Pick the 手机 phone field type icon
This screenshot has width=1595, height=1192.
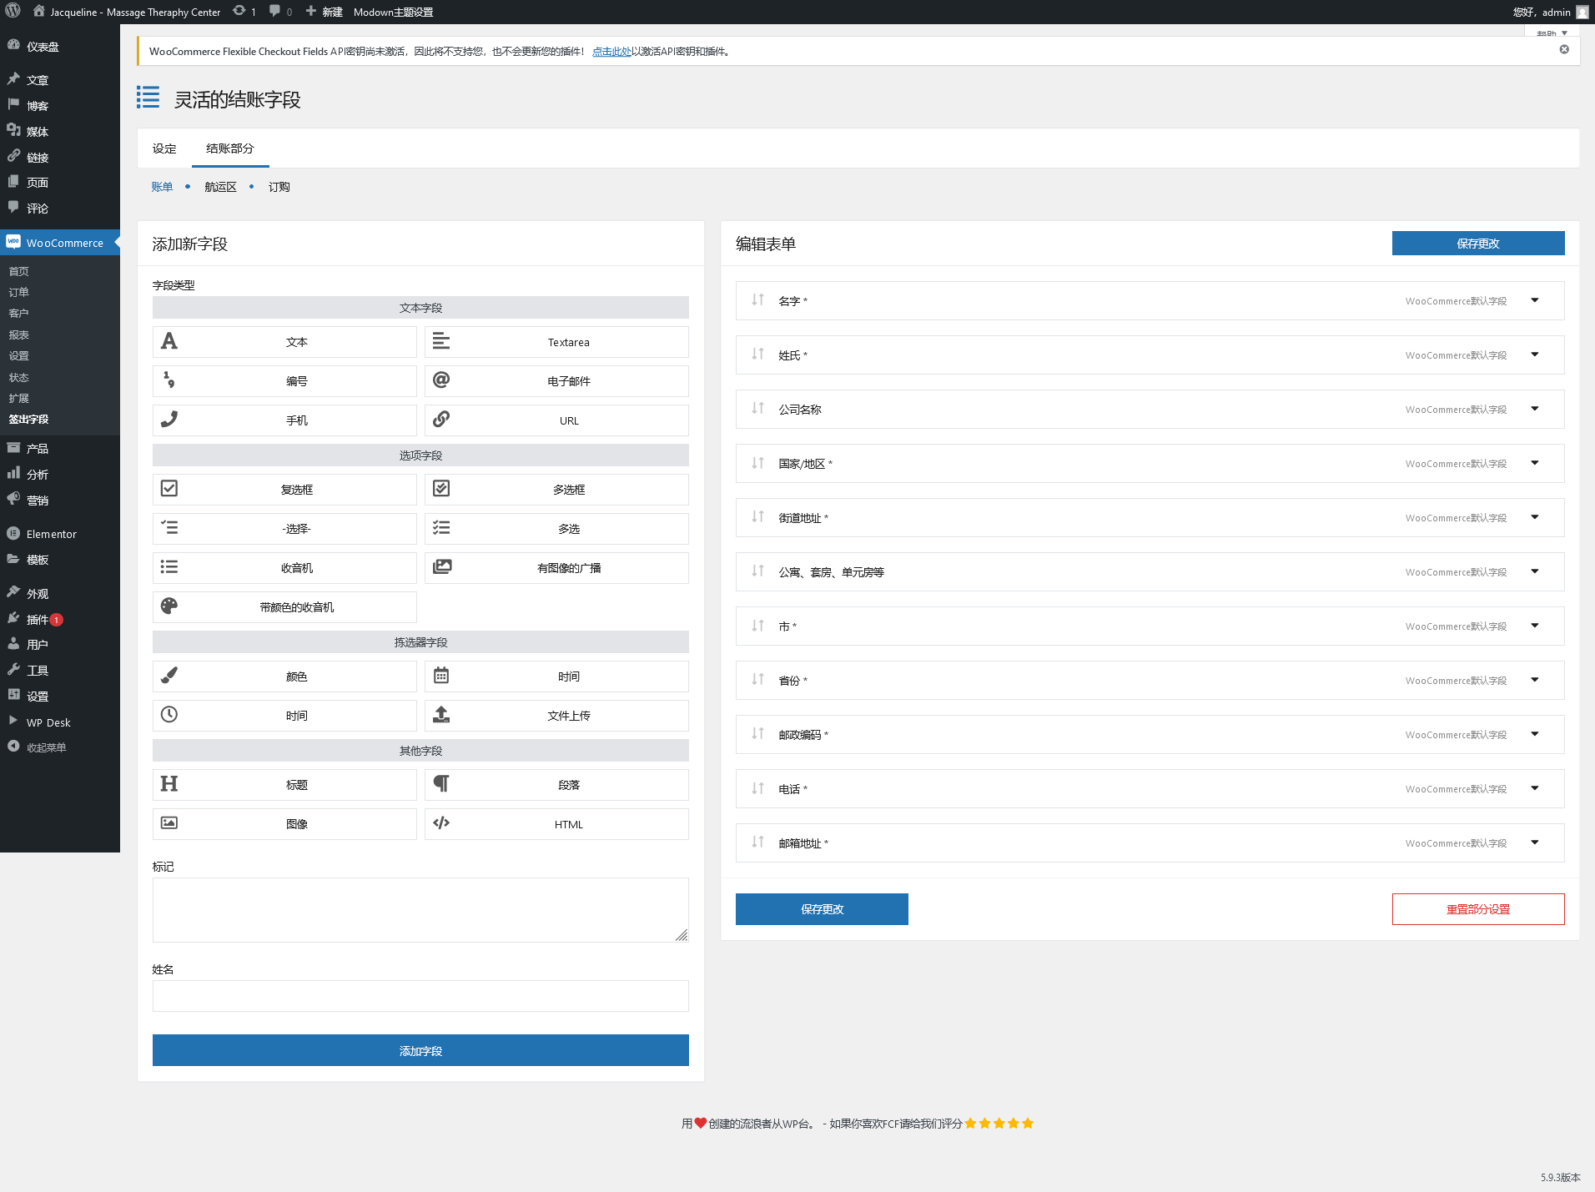pos(169,420)
